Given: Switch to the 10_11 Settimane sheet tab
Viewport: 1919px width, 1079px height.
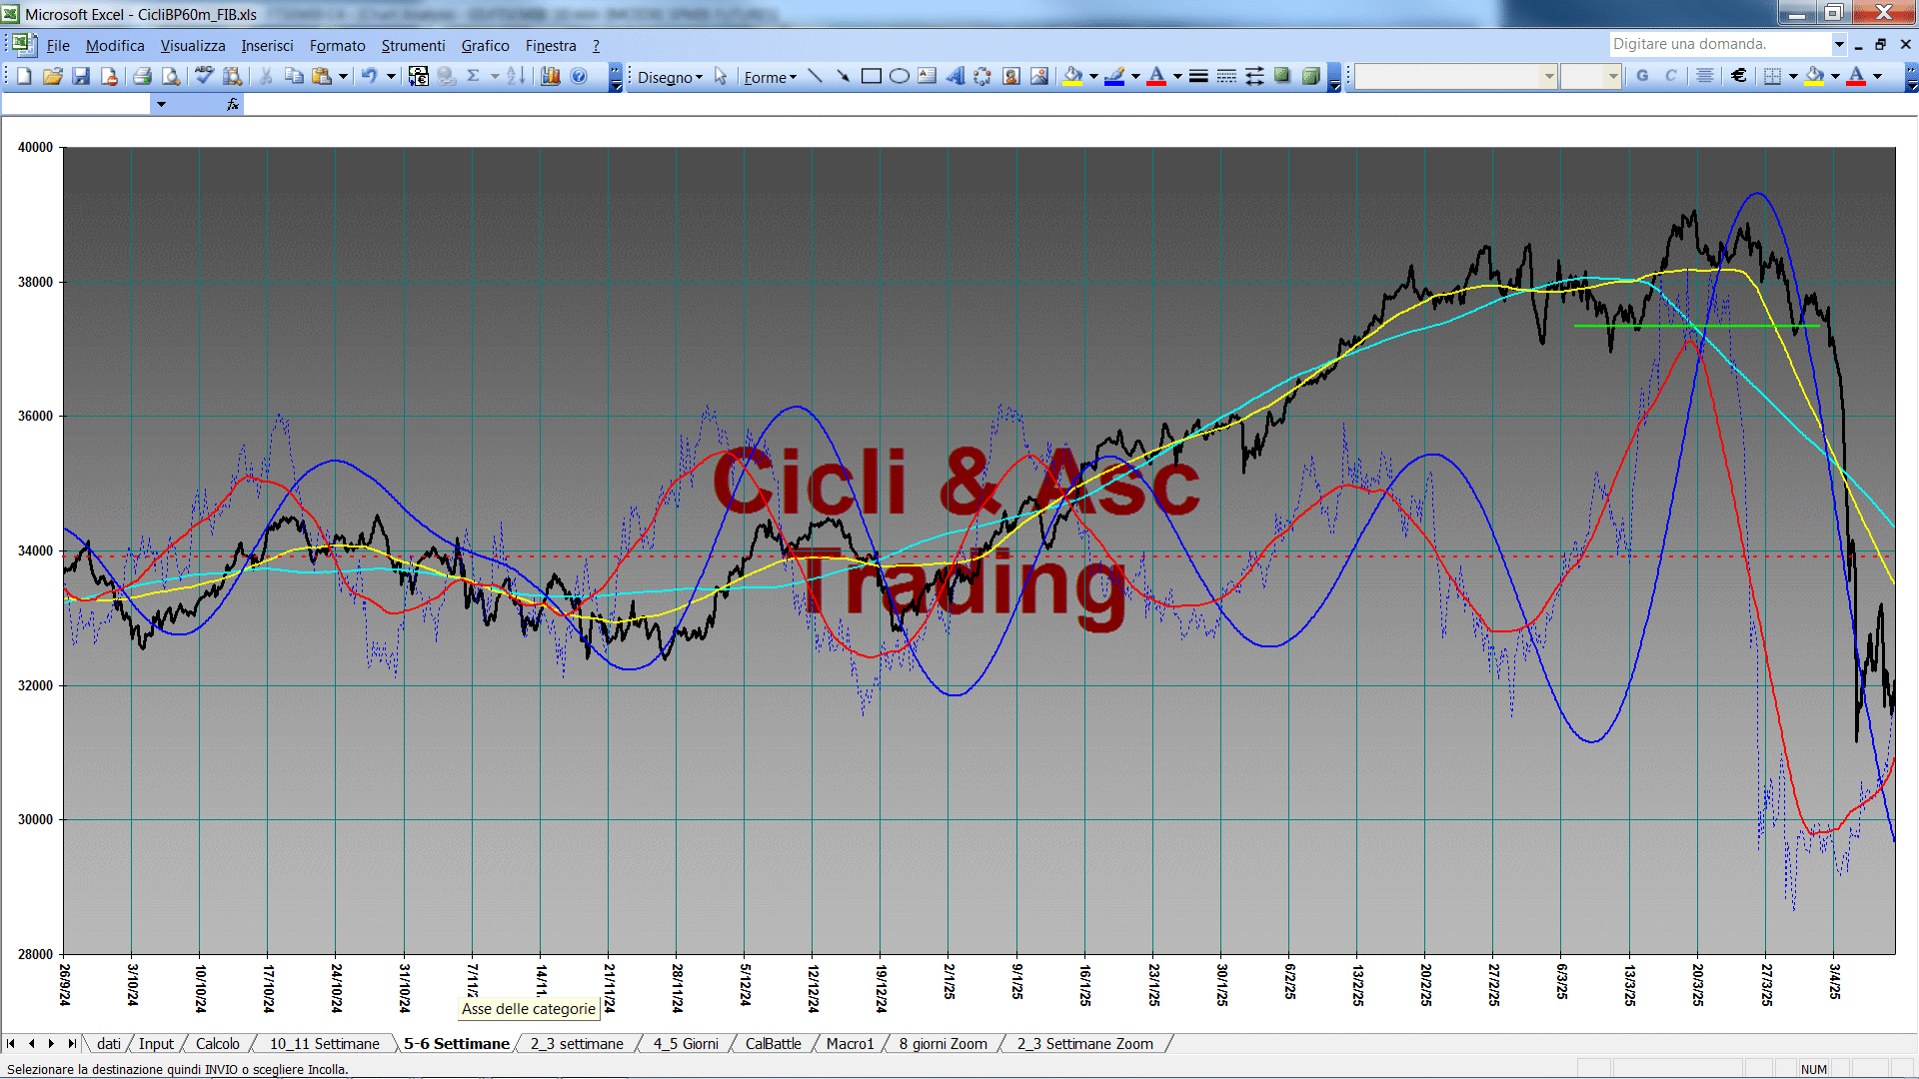Looking at the screenshot, I should (x=325, y=1044).
